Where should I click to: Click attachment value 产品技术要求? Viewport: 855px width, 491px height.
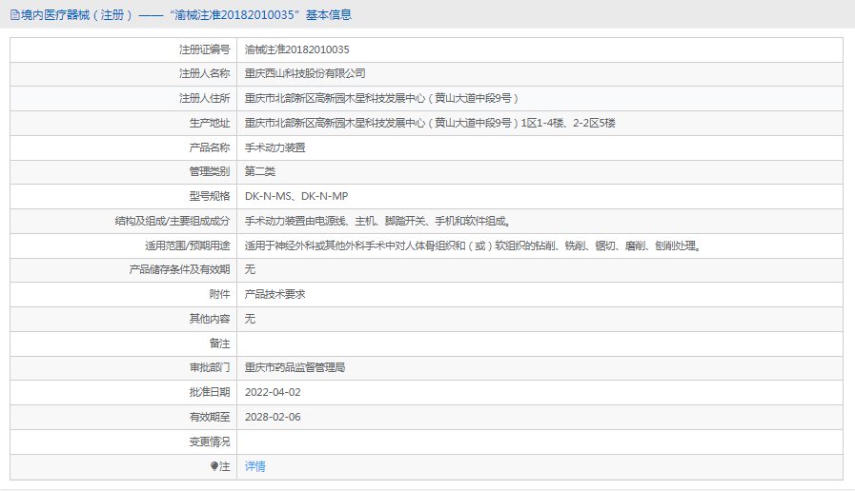pyautogui.click(x=275, y=294)
